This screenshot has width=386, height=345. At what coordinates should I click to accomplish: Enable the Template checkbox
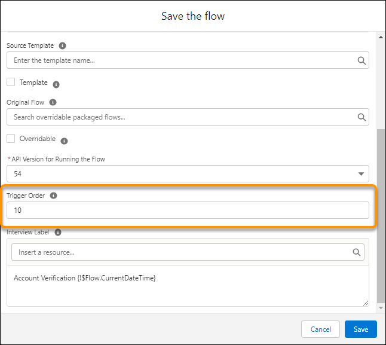point(11,83)
